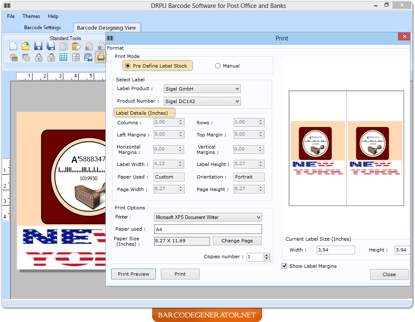415x322 pixels.
Task: Click the Label Height input field
Action: (x=246, y=164)
